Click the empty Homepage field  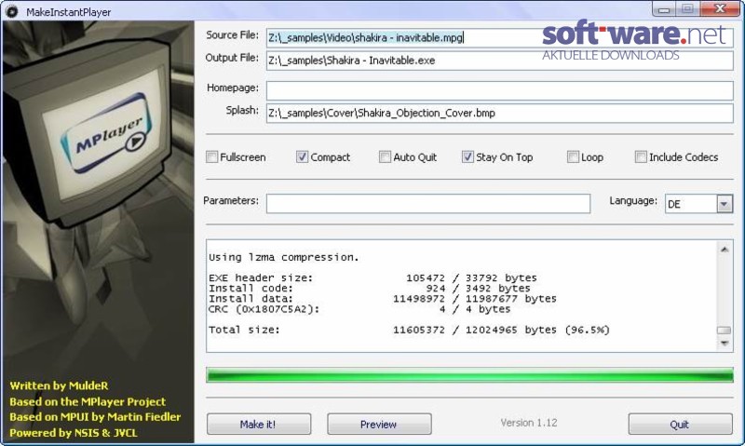coord(499,90)
